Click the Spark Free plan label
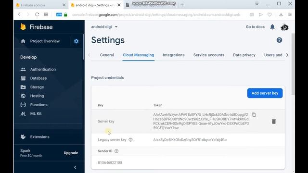Screen dimensions: 308x173 coord(31,153)
